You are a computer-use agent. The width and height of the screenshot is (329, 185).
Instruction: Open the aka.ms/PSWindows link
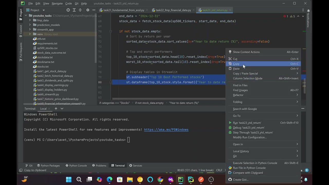coord(166,130)
